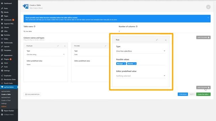Screen dimensions: 216x121
Task: Click the blue PREVIOUS button
Action: pos(183,94)
